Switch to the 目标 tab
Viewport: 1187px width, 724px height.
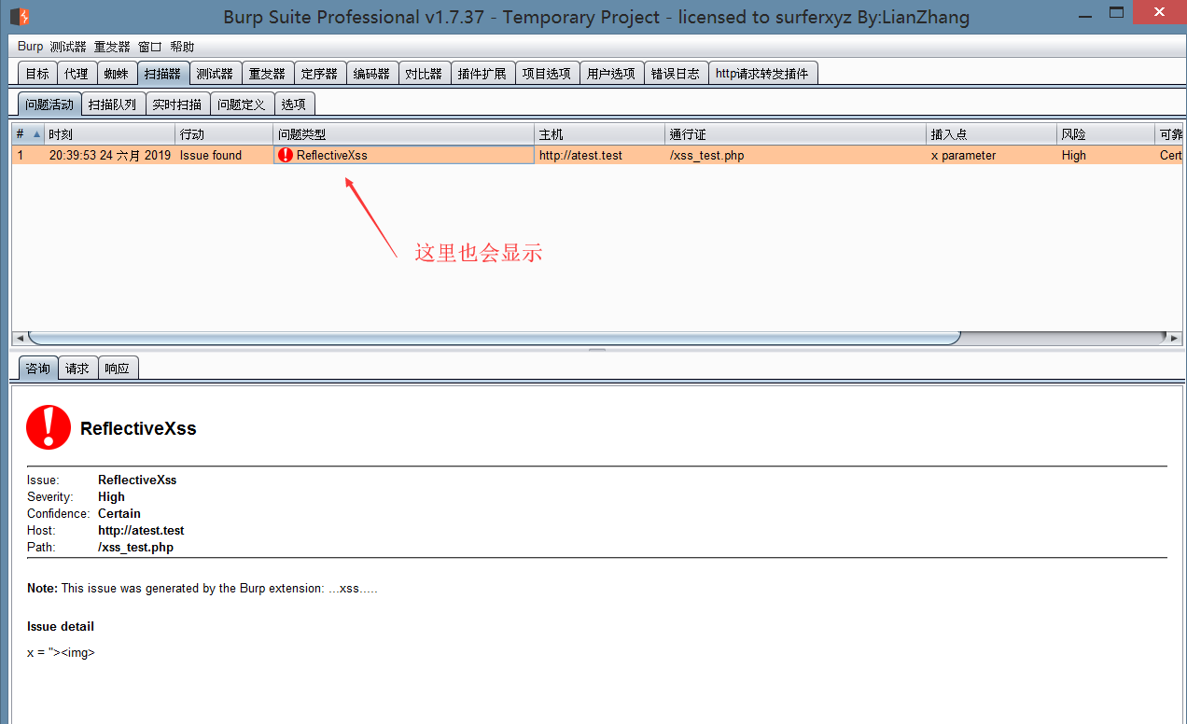(37, 74)
